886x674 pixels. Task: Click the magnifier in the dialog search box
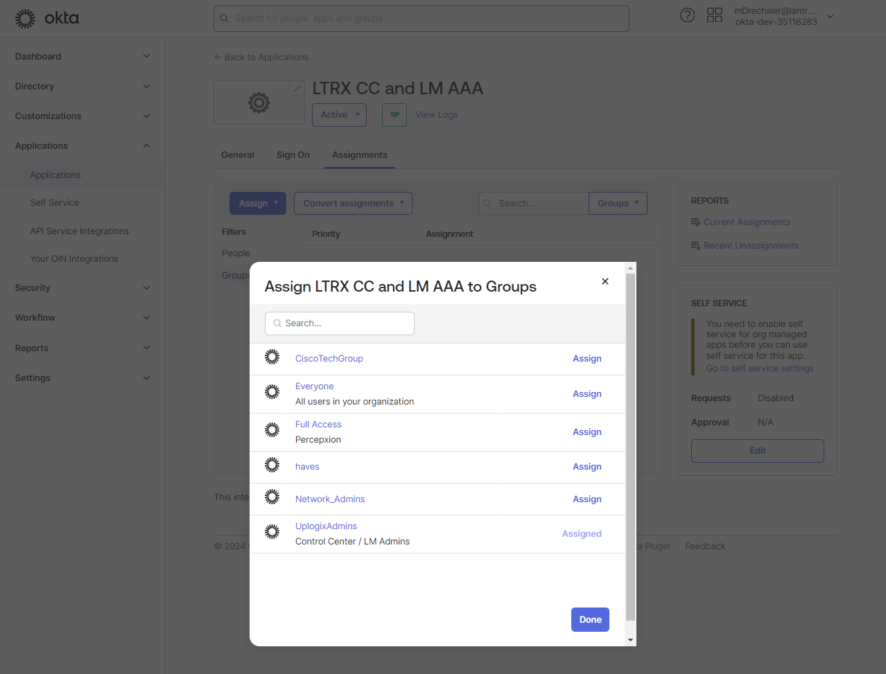click(277, 323)
